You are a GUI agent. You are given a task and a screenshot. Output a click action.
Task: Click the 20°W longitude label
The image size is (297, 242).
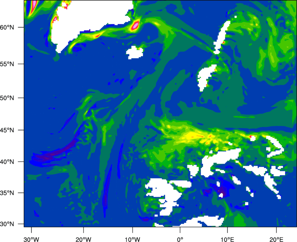click(83, 239)
